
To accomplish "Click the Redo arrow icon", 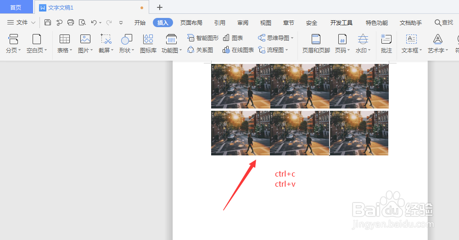I will (109, 23).
